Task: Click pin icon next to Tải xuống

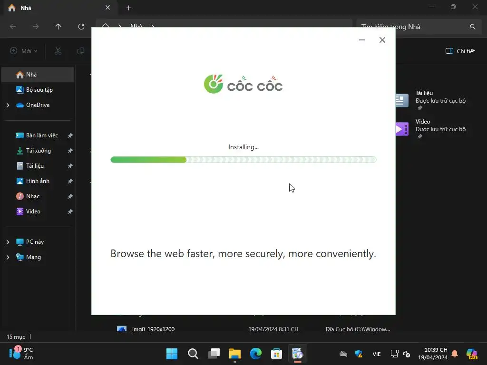Action: coord(70,151)
